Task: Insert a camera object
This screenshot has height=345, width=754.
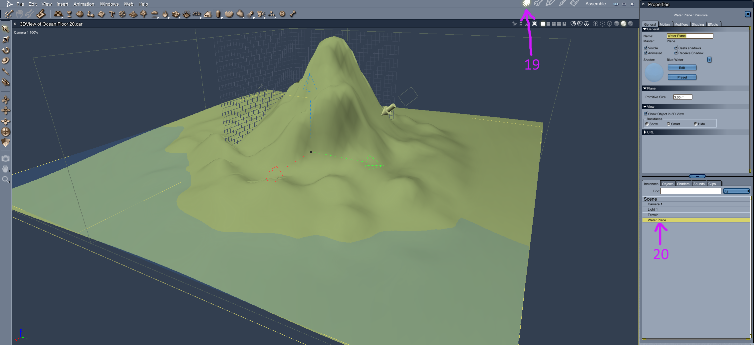Action: [261, 14]
